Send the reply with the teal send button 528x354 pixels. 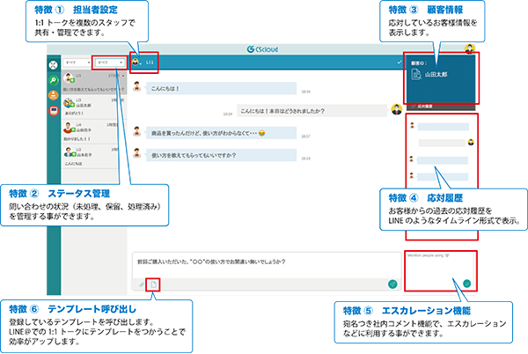click(392, 284)
